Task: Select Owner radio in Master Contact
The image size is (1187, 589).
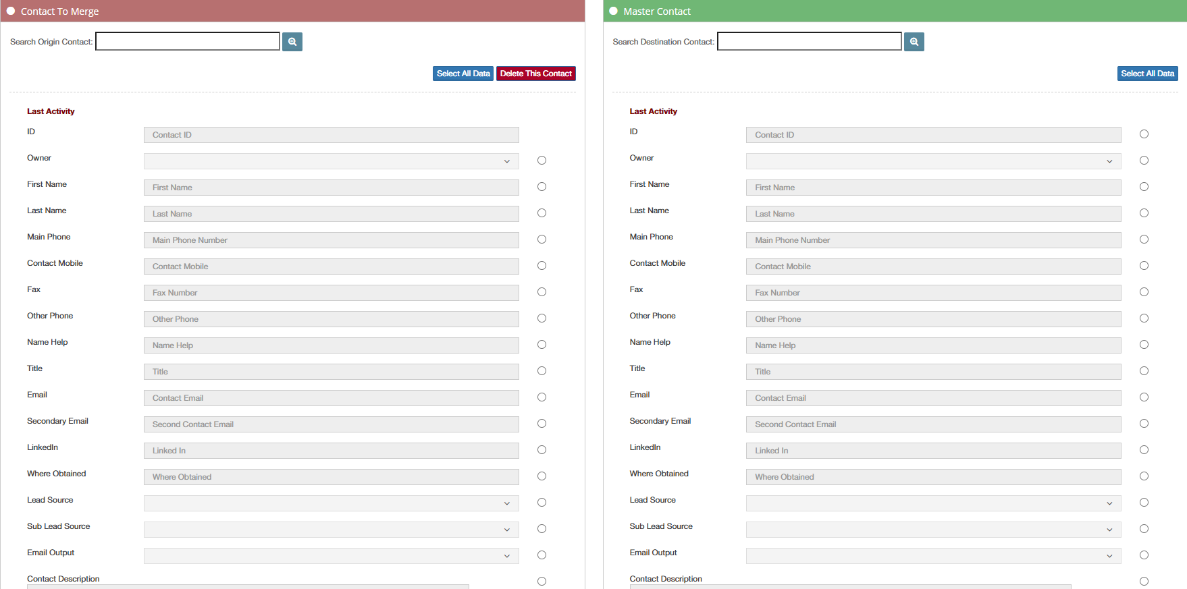Action: point(1144,161)
